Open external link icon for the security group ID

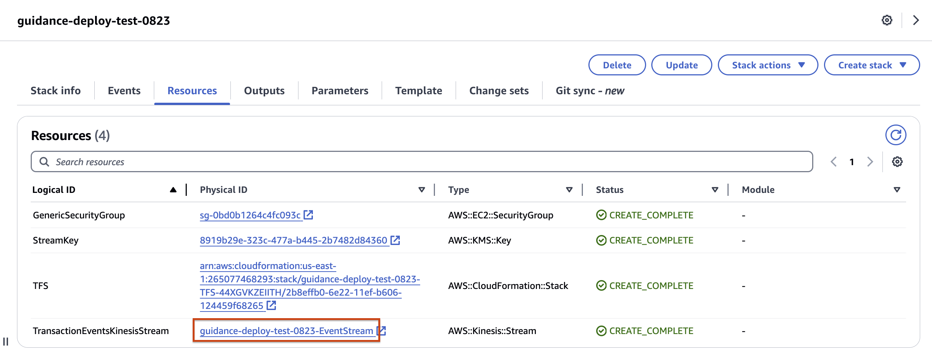308,215
